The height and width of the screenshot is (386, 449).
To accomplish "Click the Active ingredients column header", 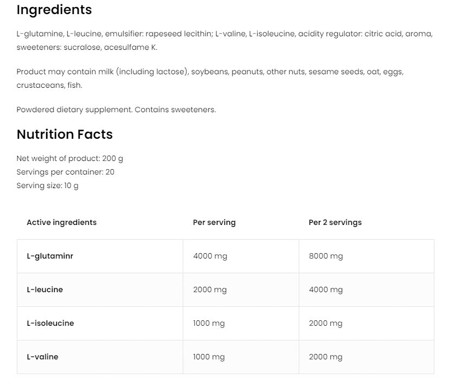I will (61, 222).
